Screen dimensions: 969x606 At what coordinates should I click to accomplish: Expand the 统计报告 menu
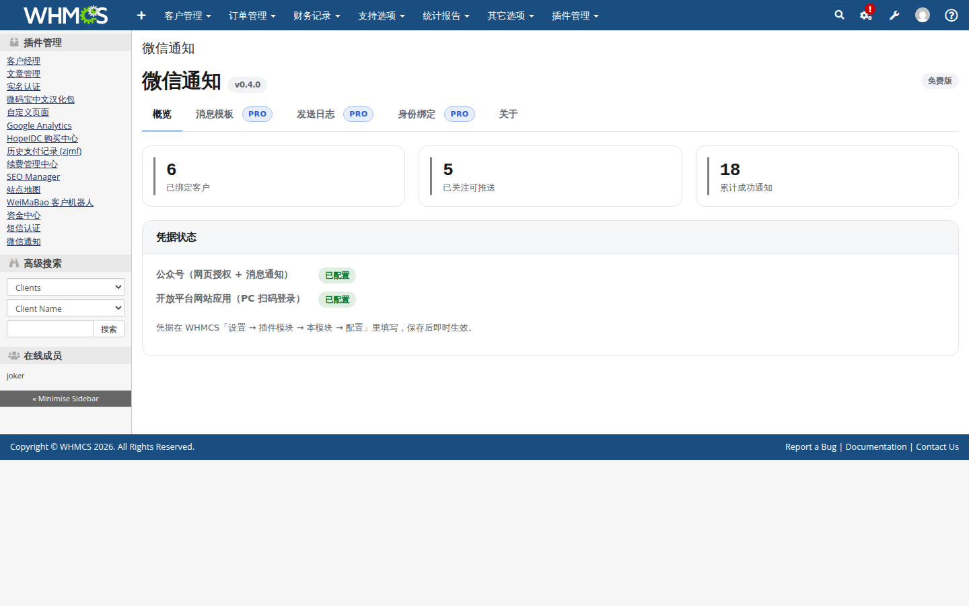(446, 15)
